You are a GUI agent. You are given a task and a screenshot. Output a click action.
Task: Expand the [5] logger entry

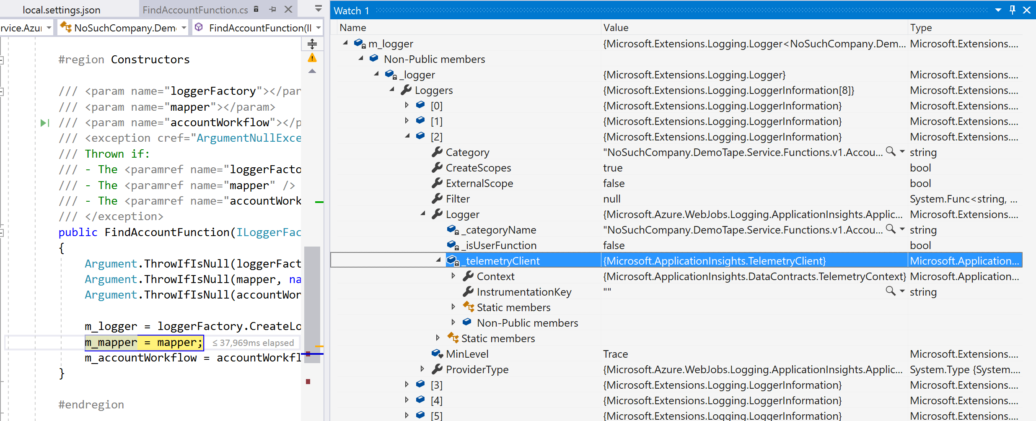(407, 415)
